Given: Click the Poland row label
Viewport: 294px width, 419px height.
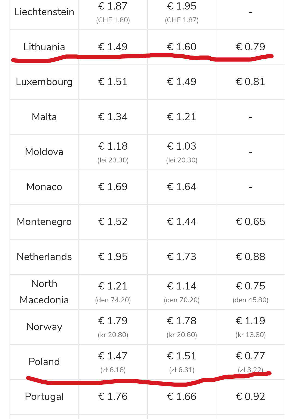Looking at the screenshot, I should tap(44, 362).
